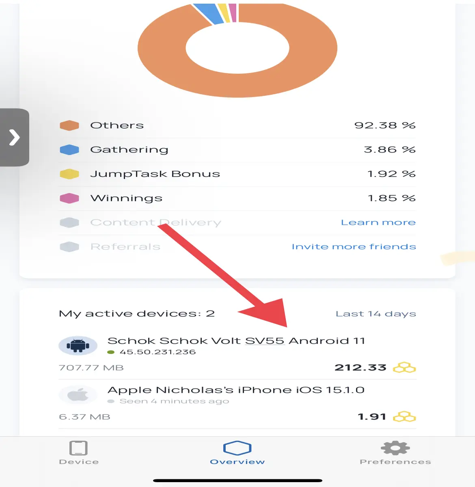Click pink Winnings legend swatch

pyautogui.click(x=69, y=198)
